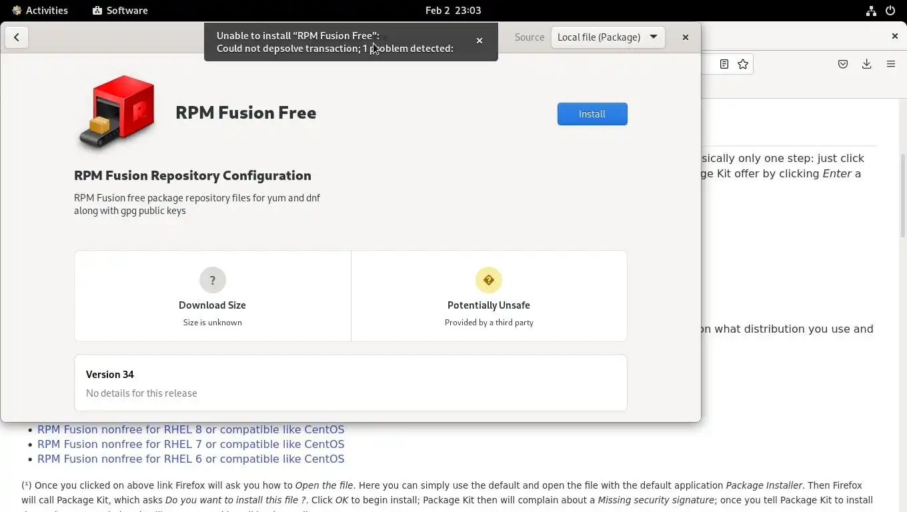
Task: Dismiss the 'Unable to install' error notification
Action: click(x=479, y=41)
